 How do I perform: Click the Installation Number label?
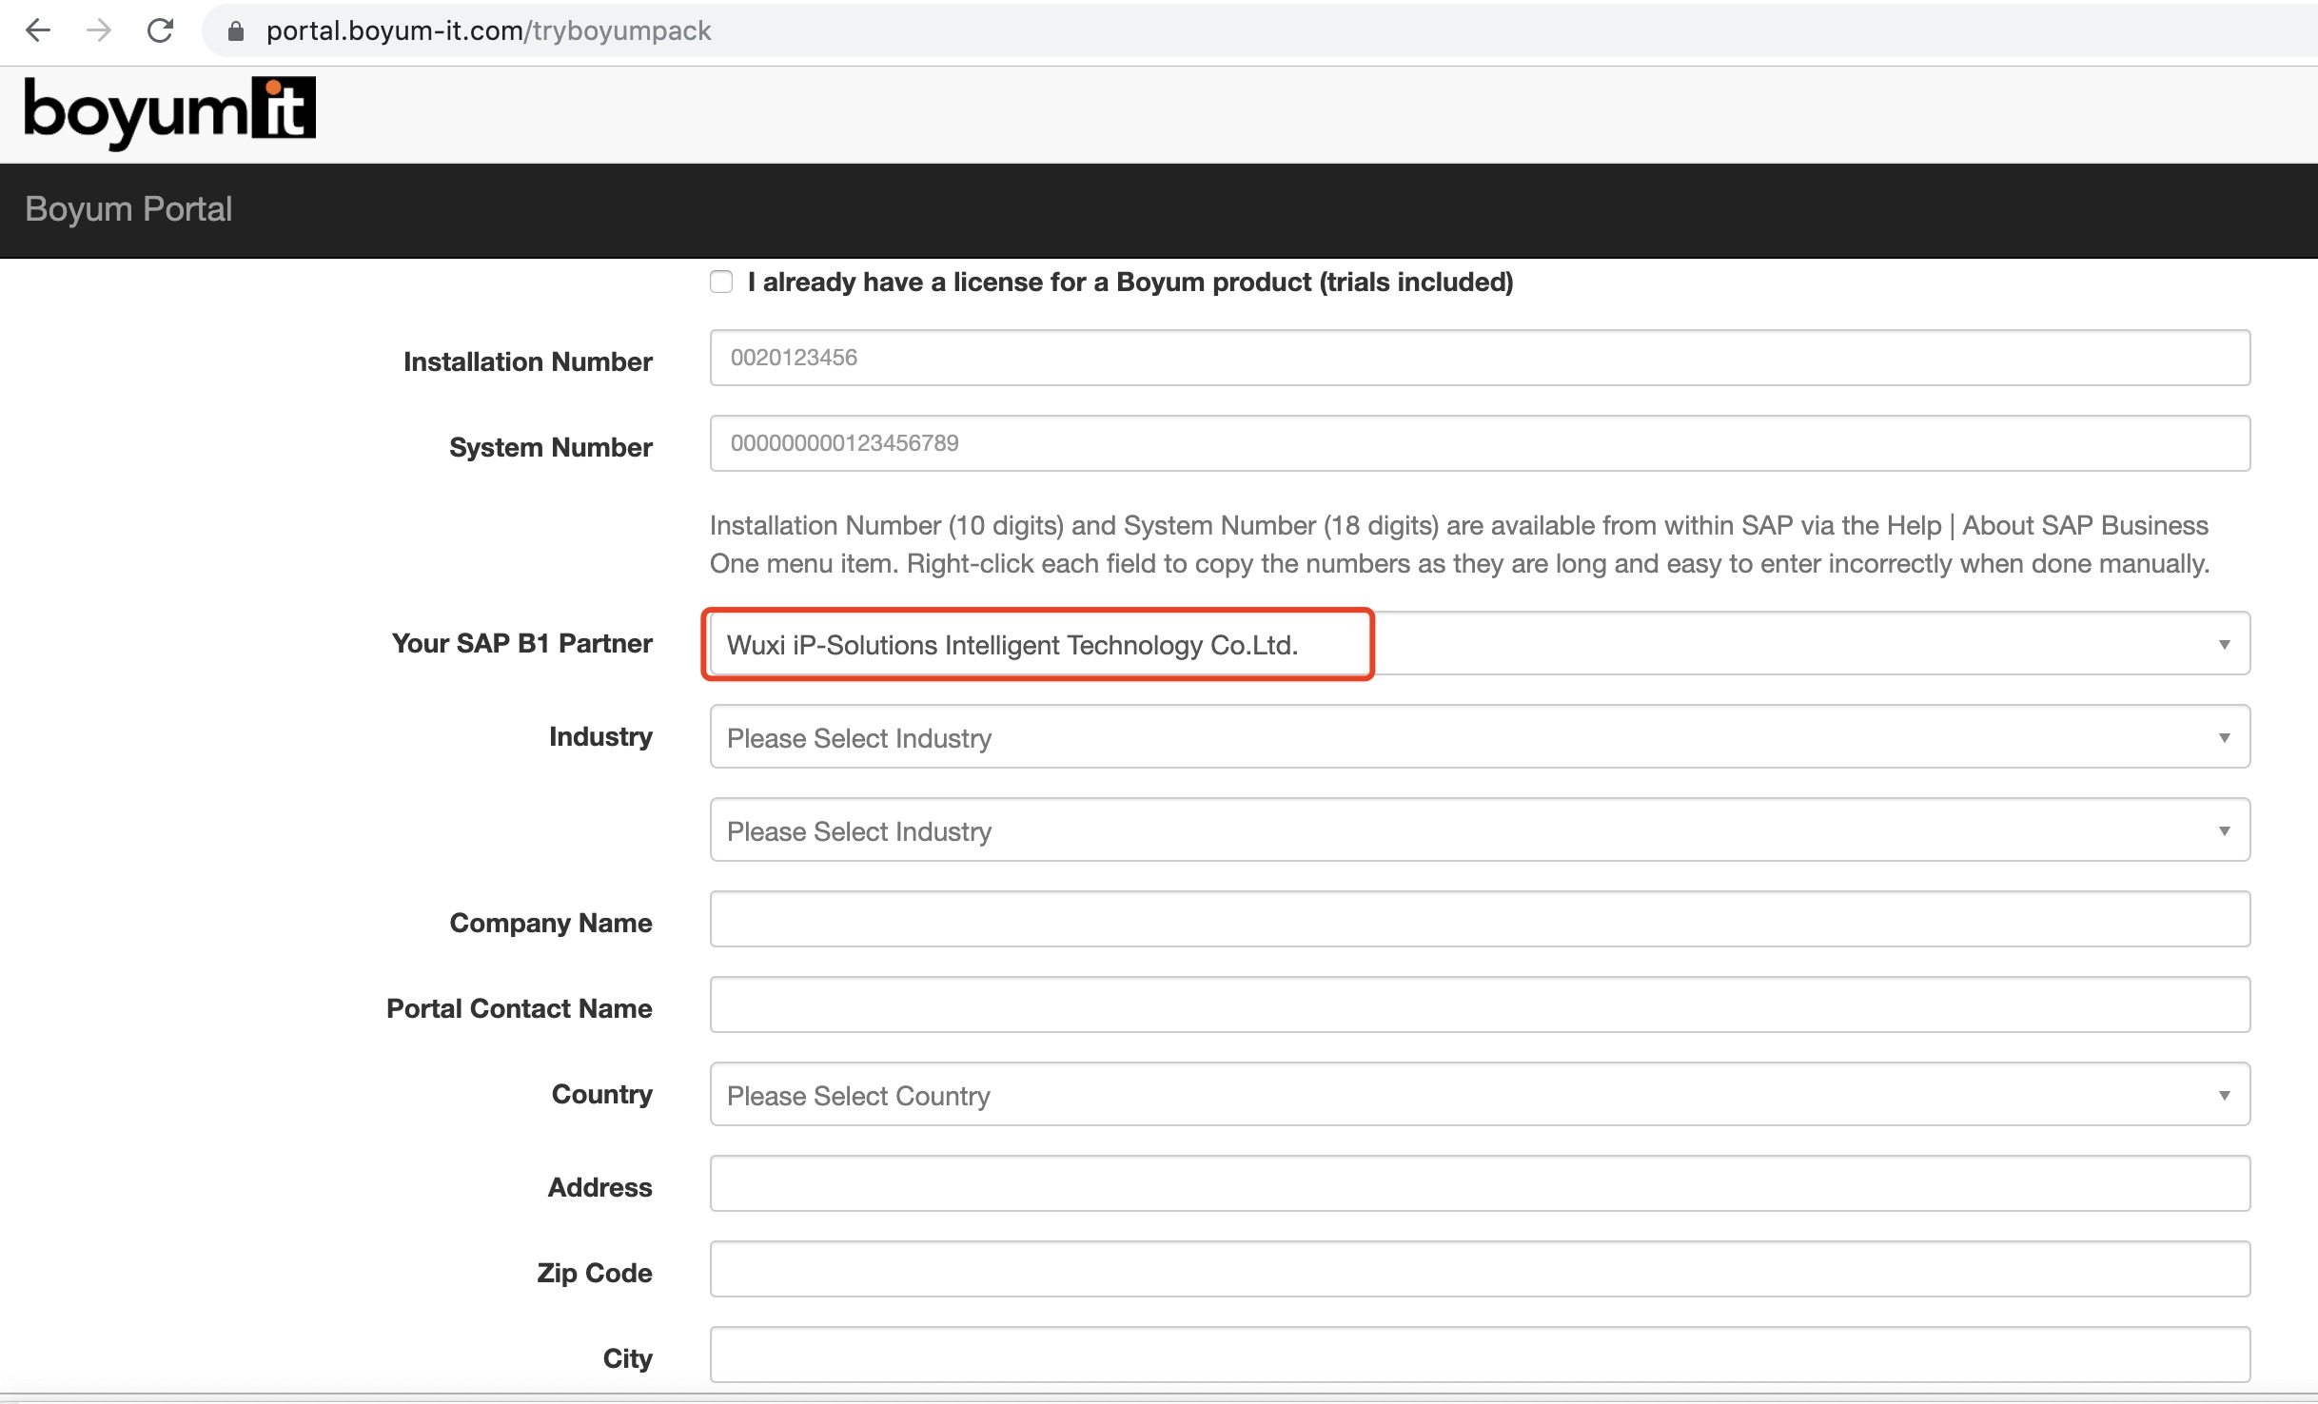pos(528,361)
